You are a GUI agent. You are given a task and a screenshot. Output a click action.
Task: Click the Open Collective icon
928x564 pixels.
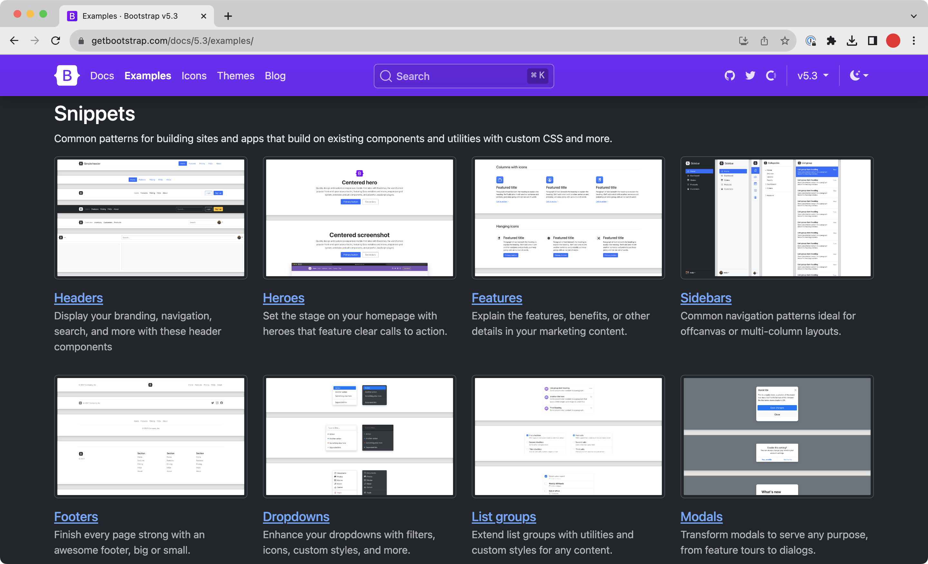pyautogui.click(x=771, y=75)
